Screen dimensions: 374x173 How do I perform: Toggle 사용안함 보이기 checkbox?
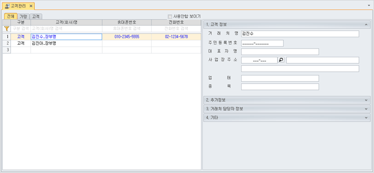click(x=170, y=16)
